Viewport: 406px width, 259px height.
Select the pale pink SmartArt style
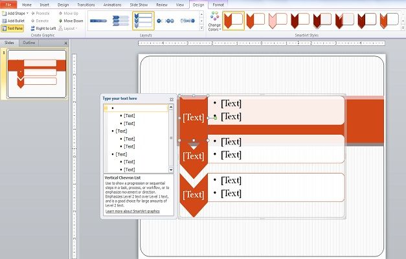(278, 21)
